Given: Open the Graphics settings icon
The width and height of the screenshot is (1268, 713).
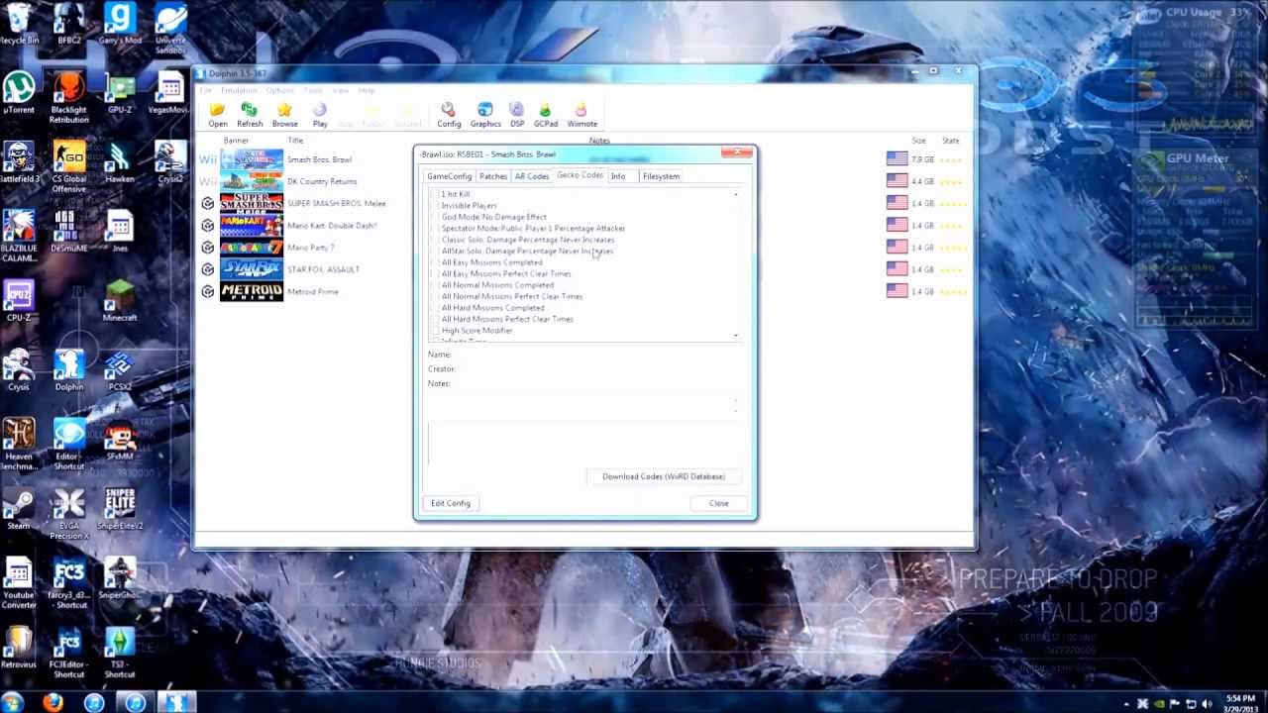Looking at the screenshot, I should click(485, 115).
